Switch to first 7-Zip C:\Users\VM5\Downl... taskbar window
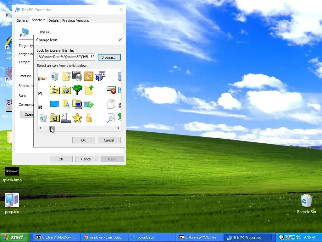The image size is (322, 242). click(56, 237)
